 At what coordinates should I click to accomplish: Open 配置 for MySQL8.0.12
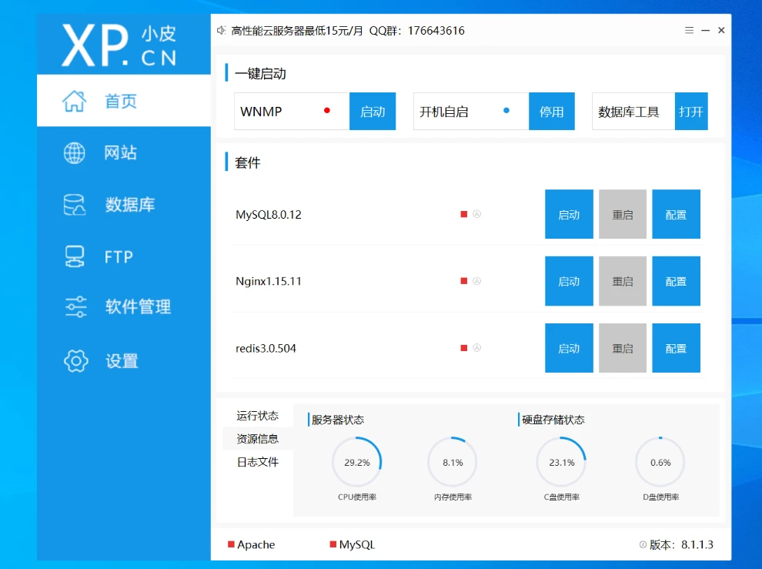pyautogui.click(x=676, y=214)
